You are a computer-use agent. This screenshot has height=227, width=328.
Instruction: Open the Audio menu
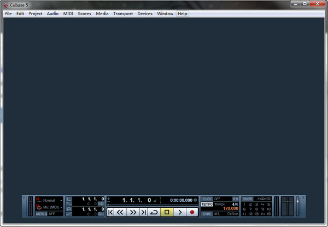(x=52, y=14)
